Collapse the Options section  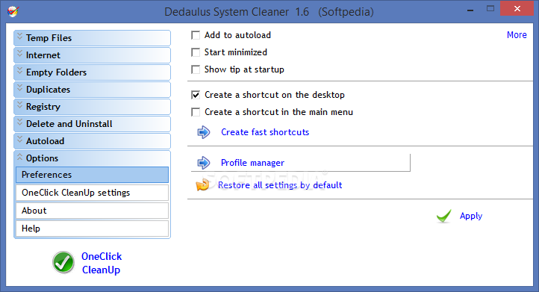(92, 158)
